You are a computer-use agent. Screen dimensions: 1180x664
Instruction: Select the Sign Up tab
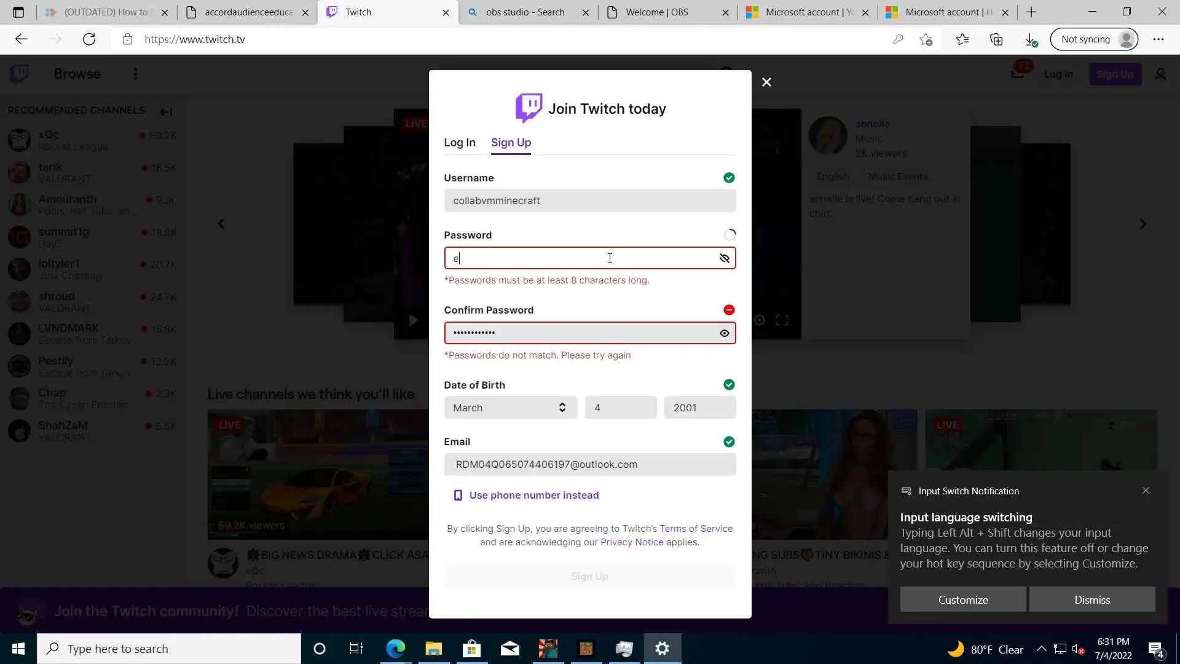tap(511, 143)
